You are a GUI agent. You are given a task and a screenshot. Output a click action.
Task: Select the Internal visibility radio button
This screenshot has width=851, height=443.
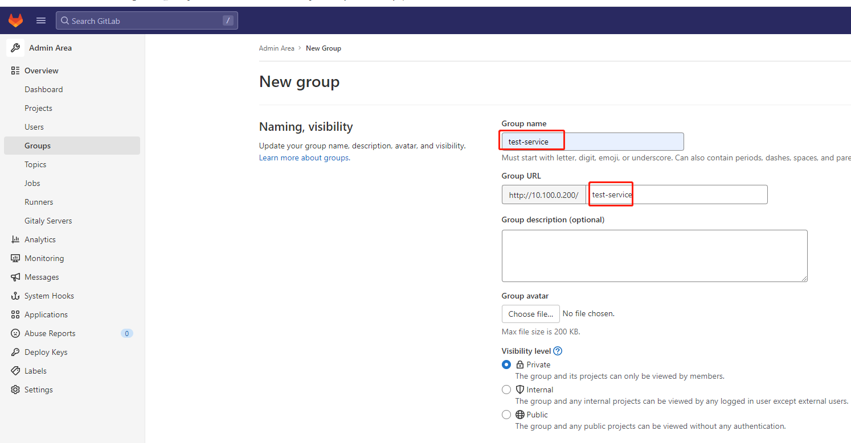click(x=506, y=390)
